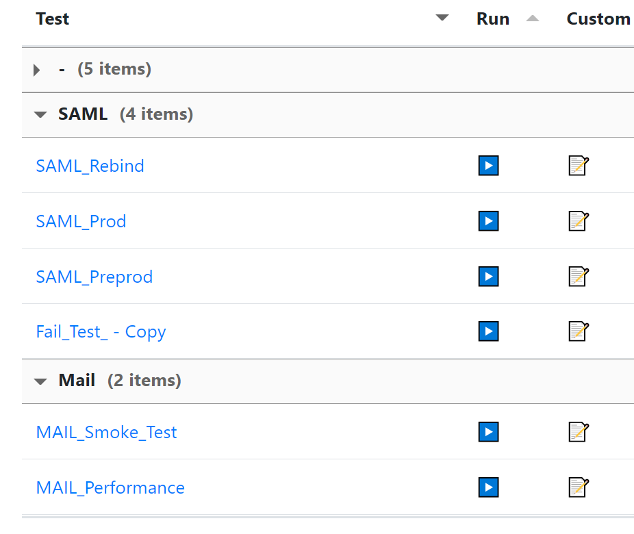Open custom edit for MAIL_Performance
Viewport: 634px width, 534px height.
tap(579, 487)
